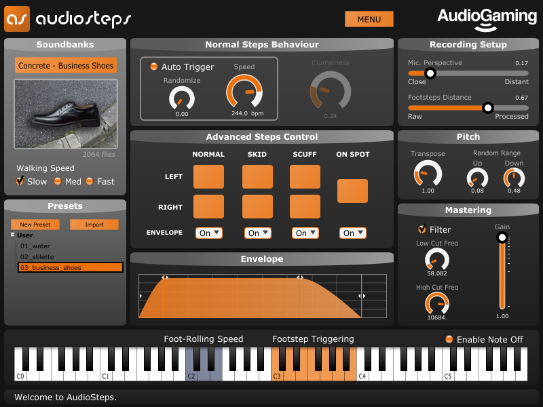Toggle the Auto Trigger indicator
This screenshot has height=407, width=543.
click(154, 66)
